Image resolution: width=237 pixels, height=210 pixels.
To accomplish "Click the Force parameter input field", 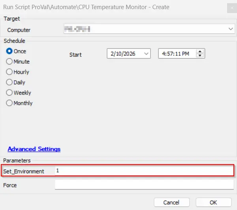I will [x=144, y=185].
